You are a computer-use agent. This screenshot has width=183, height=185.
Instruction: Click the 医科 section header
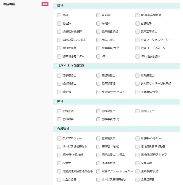click(116, 5)
